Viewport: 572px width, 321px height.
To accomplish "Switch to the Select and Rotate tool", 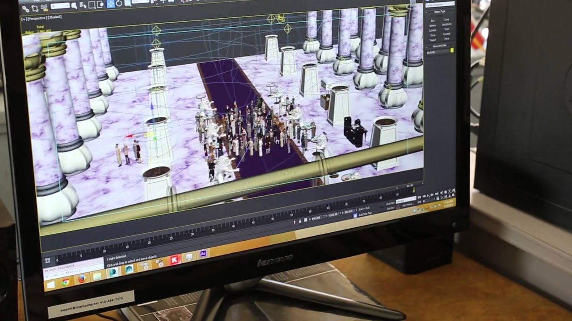I will coord(119,4).
